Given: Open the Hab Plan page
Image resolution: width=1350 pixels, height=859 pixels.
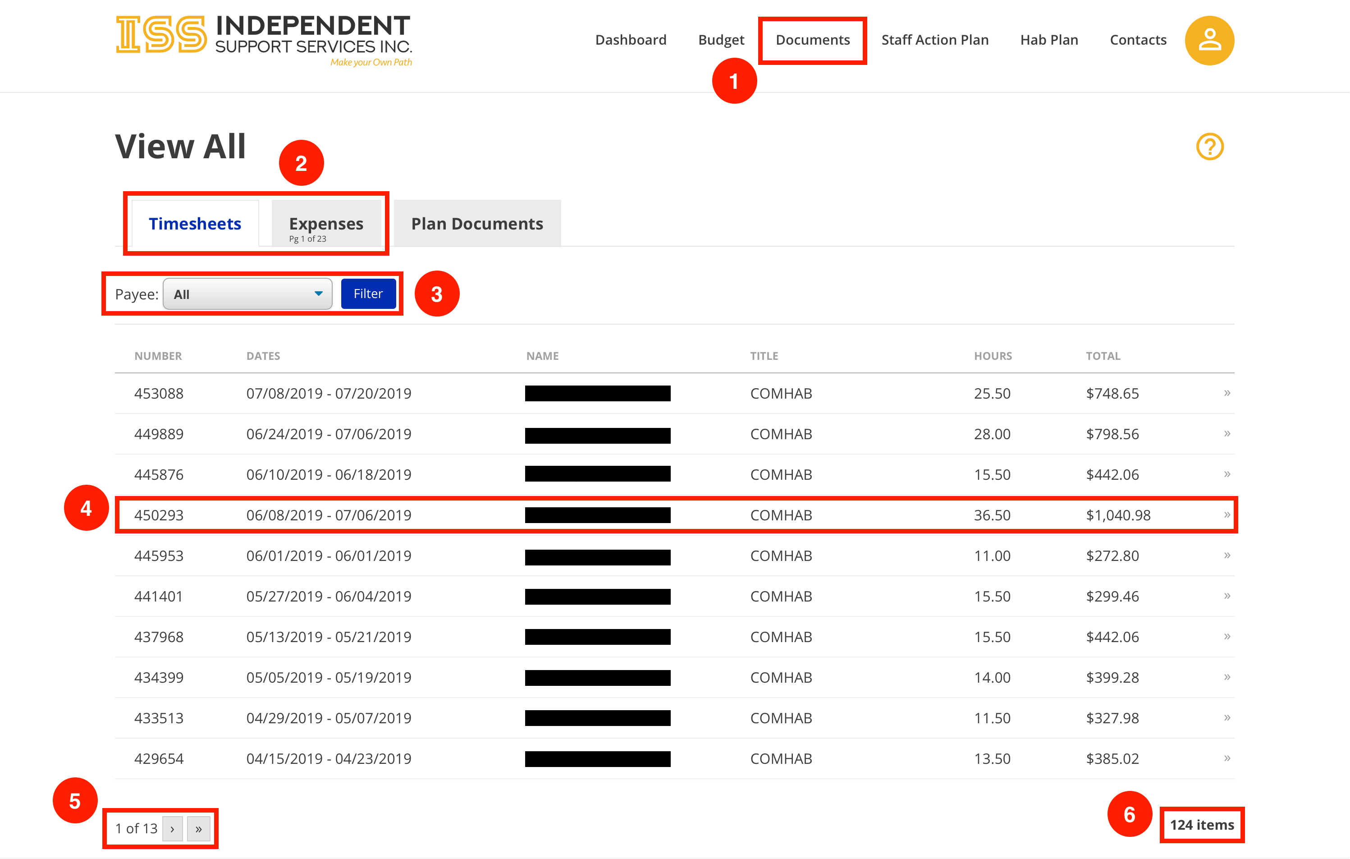Looking at the screenshot, I should tap(1048, 41).
